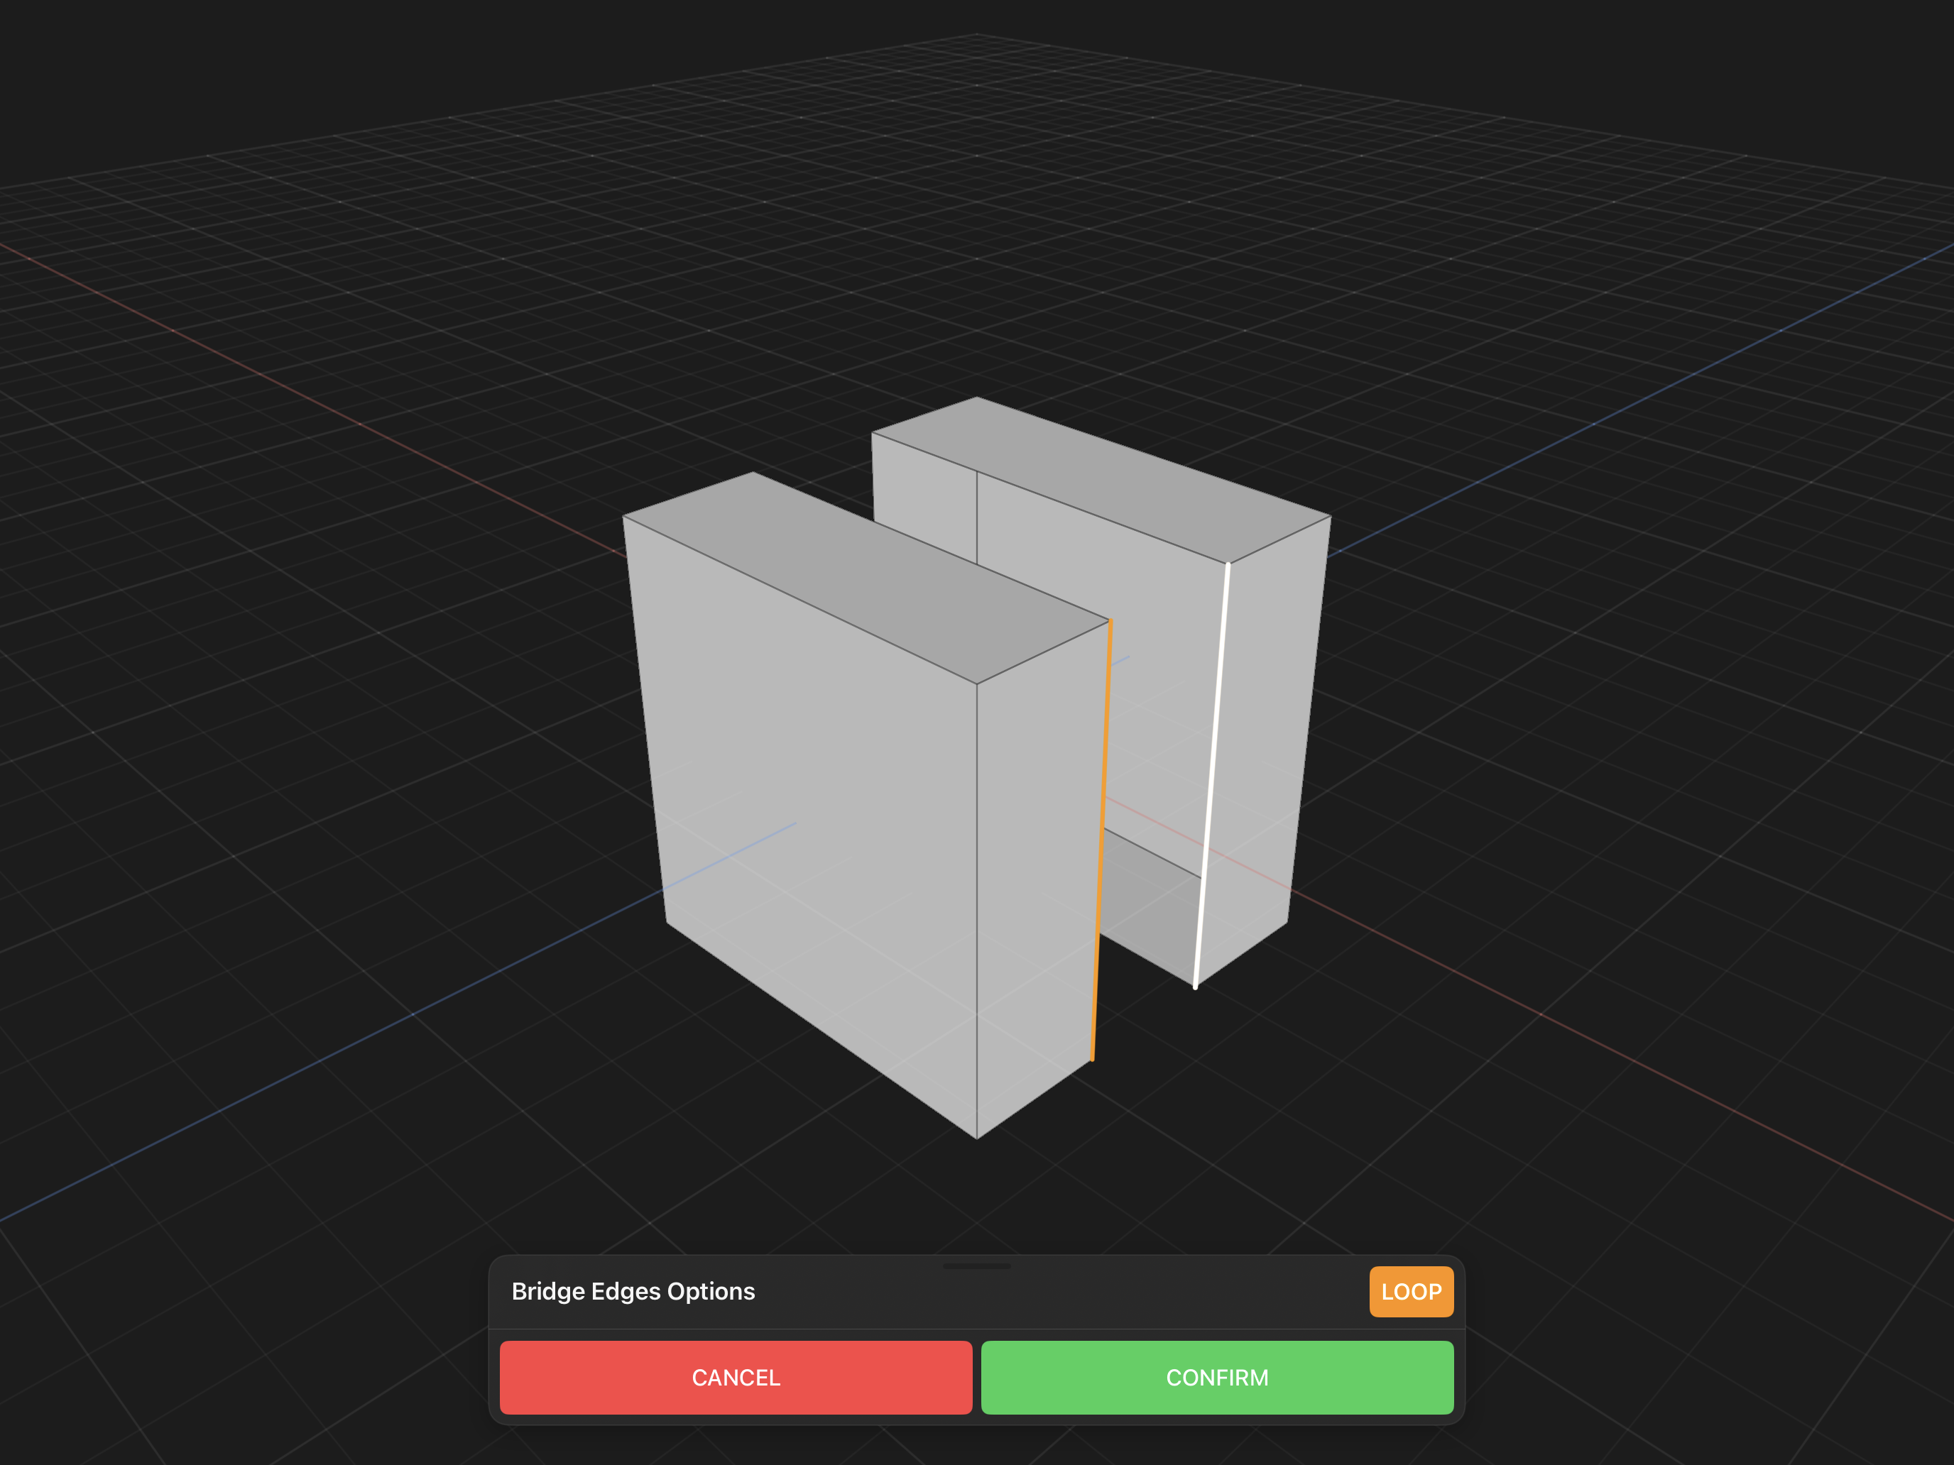1954x1465 pixels.
Task: Click the panel's top drag handle
Action: pos(977,1266)
